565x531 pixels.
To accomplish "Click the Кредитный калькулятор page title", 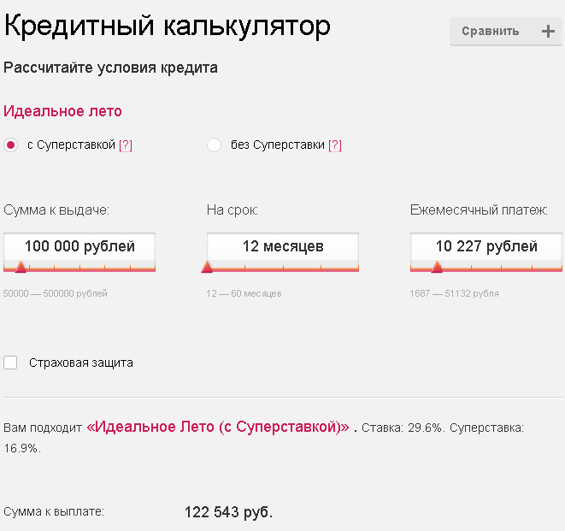I will pyautogui.click(x=168, y=27).
